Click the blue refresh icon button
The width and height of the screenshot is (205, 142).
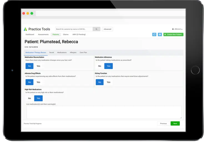click(154, 35)
